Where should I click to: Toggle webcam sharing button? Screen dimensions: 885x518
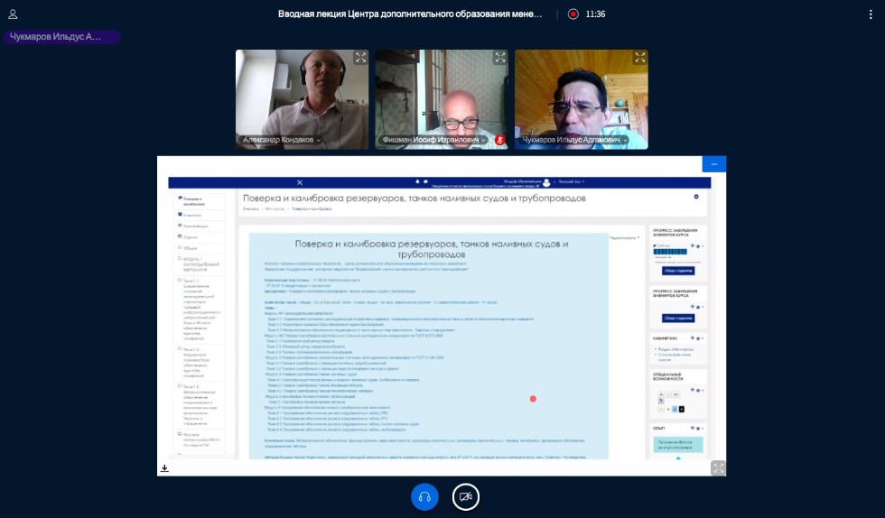(x=466, y=496)
